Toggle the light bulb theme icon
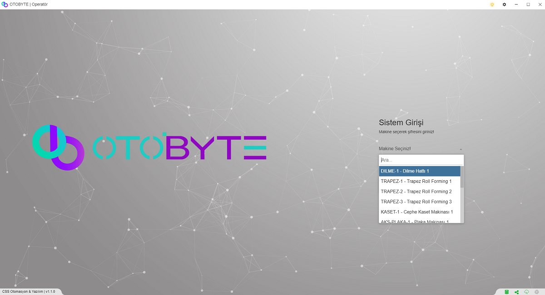The height and width of the screenshot is (295, 545). pyautogui.click(x=492, y=5)
